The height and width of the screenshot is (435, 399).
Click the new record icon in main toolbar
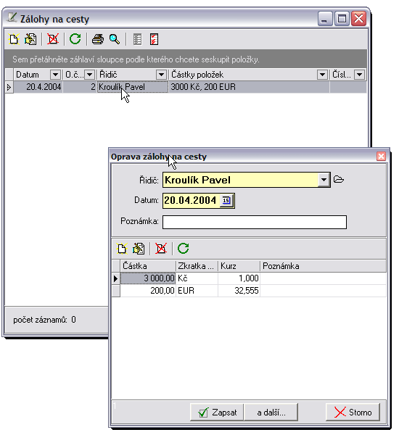tap(14, 39)
